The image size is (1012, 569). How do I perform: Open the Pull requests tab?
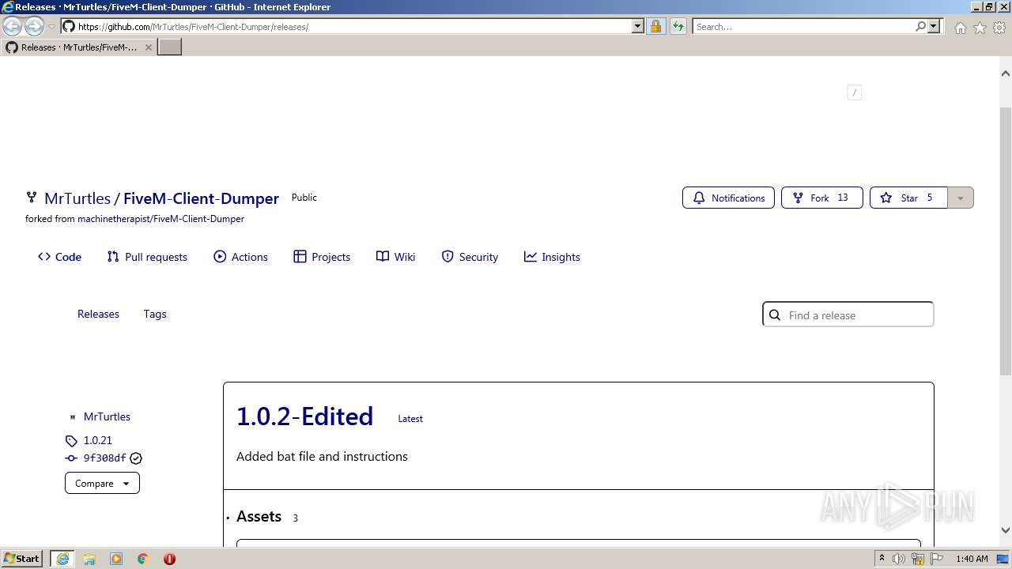pos(147,257)
